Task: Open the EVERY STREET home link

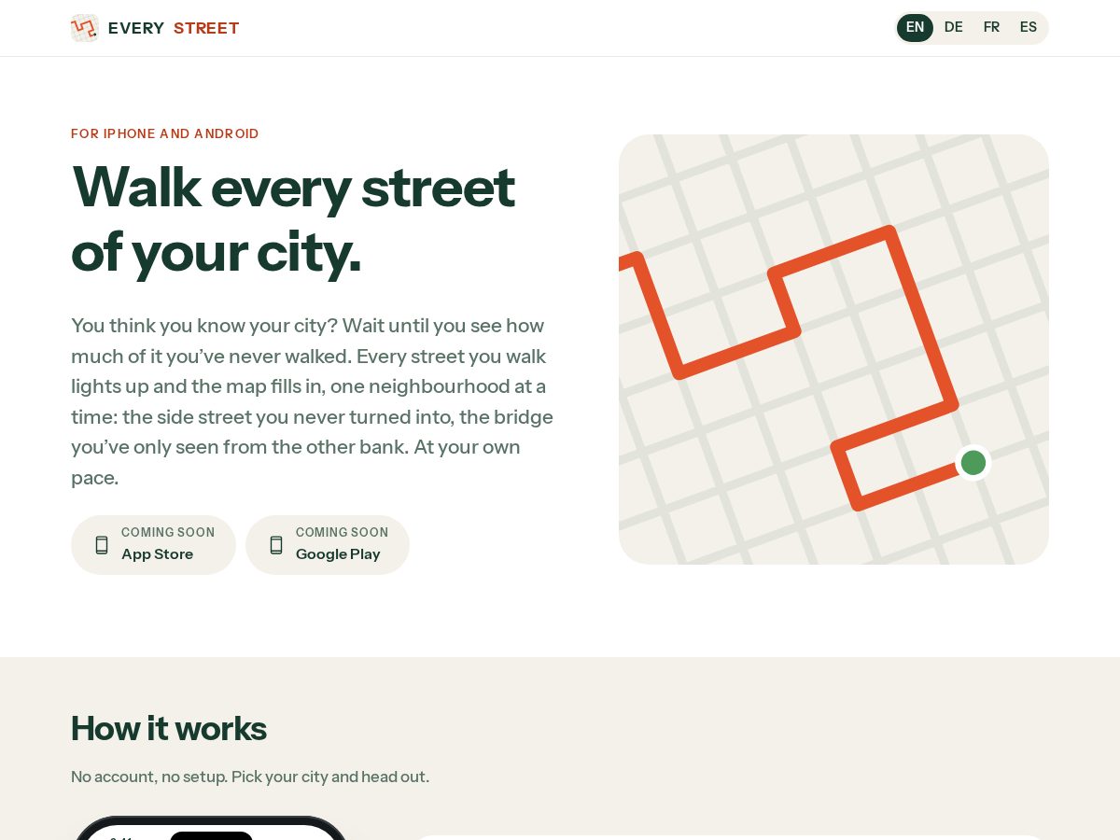Action: (x=155, y=28)
